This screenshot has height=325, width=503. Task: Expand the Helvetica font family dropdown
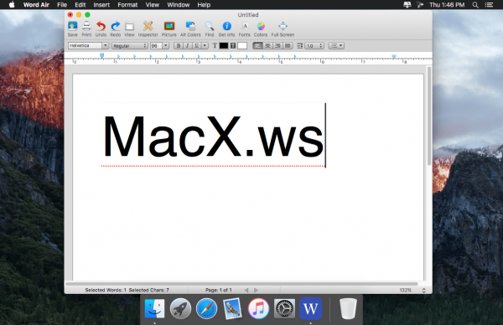tap(105, 46)
